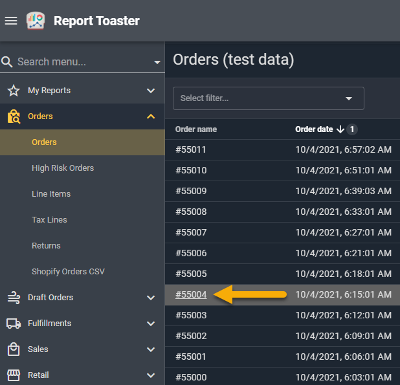The height and width of the screenshot is (385, 400).
Task: Click the Fulfillments truck icon
Action: (x=14, y=324)
